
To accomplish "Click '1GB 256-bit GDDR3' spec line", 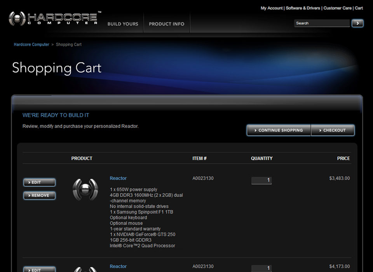I will point(131,240).
